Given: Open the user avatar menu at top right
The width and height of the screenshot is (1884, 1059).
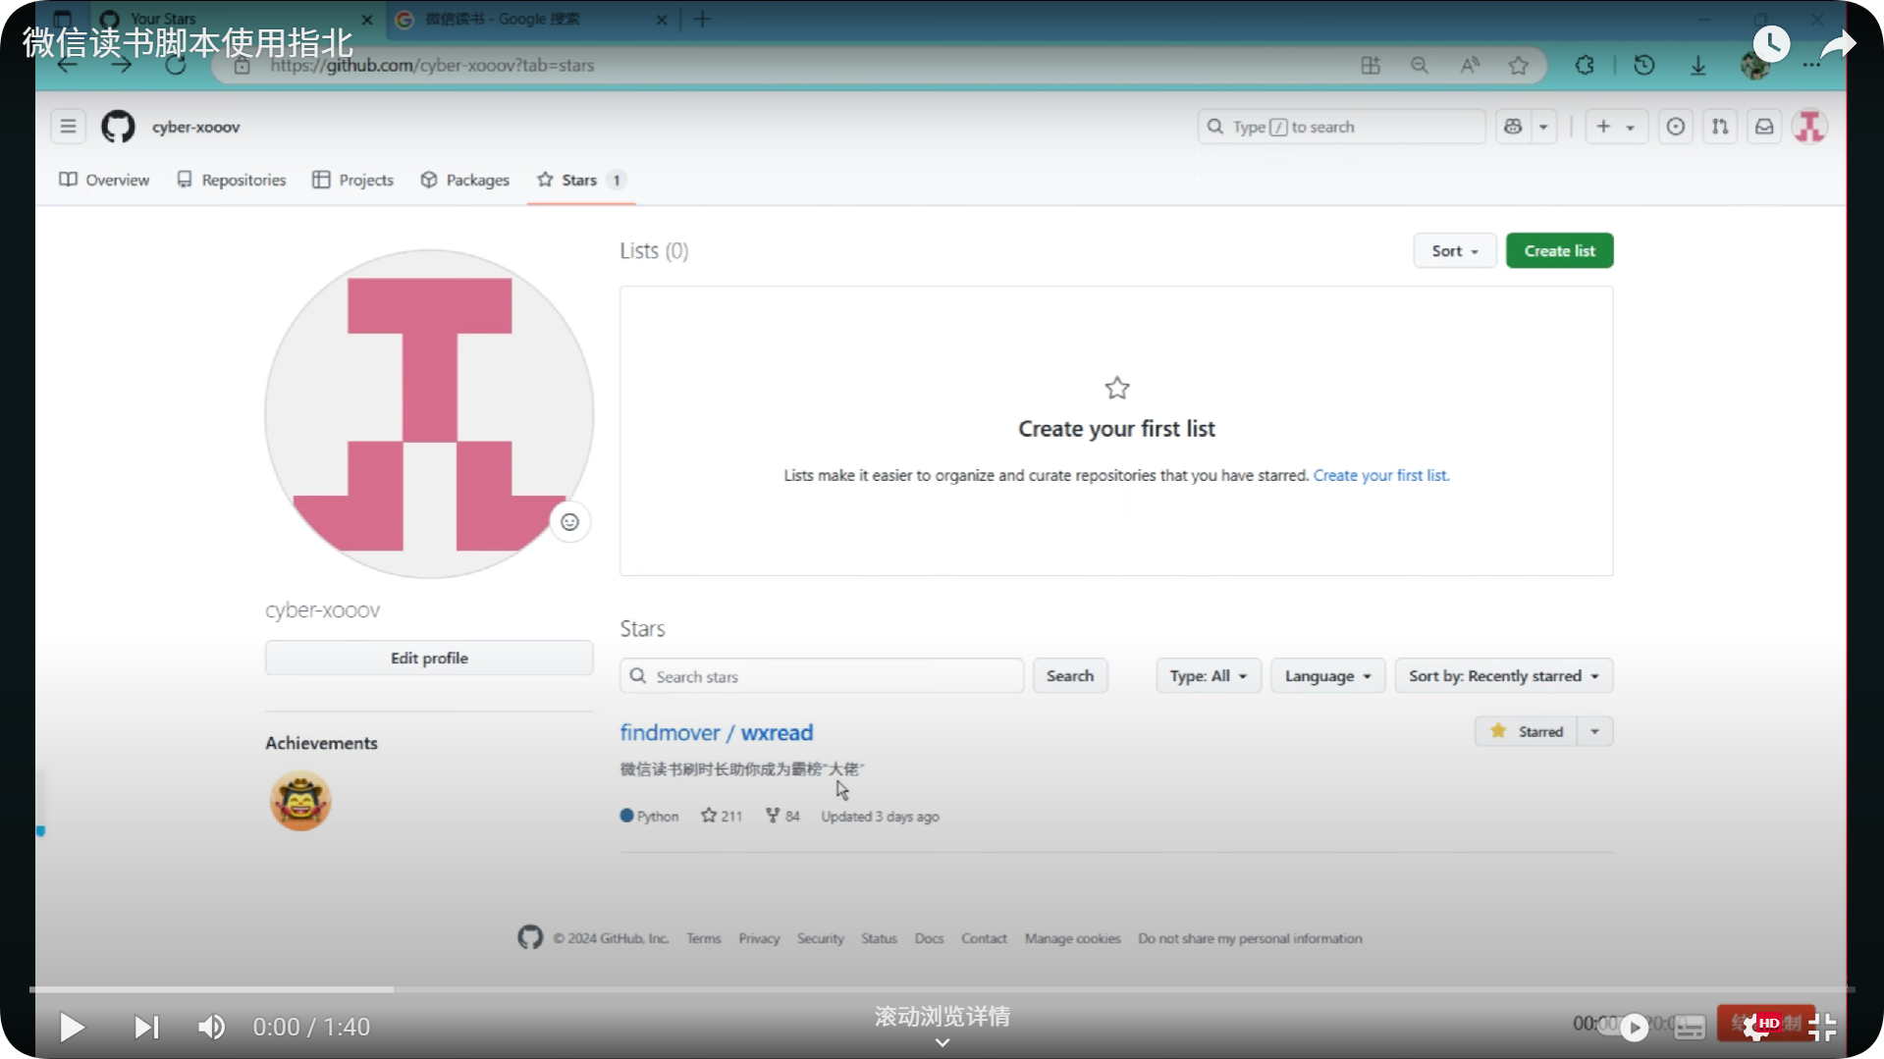Looking at the screenshot, I should tap(1809, 127).
